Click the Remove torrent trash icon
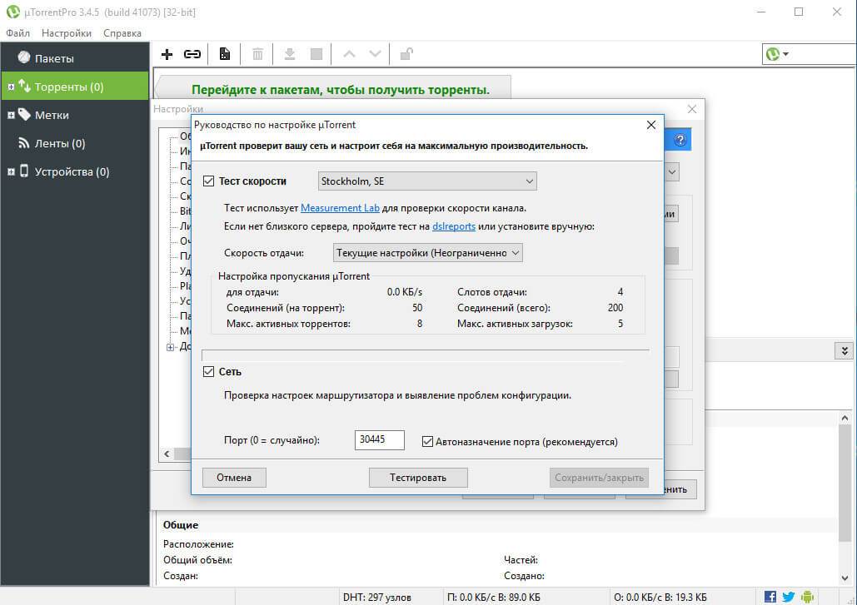The image size is (857, 605). (257, 54)
